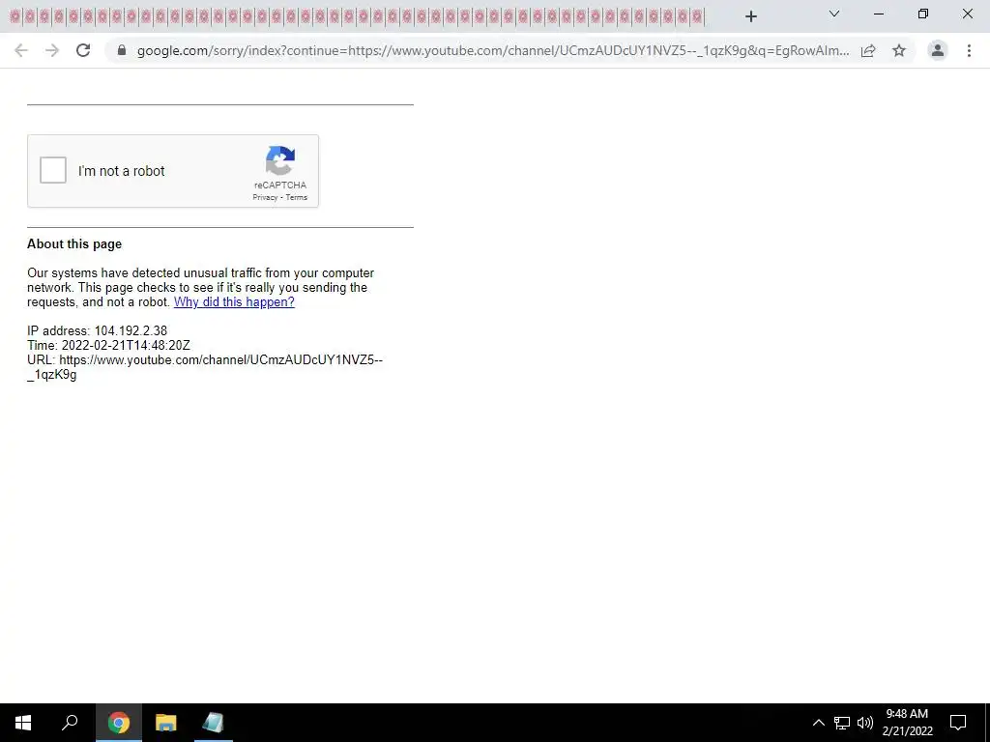Close the Chrome window
The height and width of the screenshot is (742, 990).
pos(967,14)
